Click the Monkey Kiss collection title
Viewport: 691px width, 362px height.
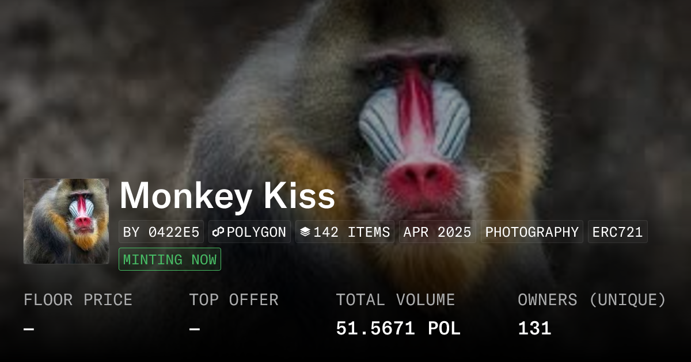click(227, 196)
